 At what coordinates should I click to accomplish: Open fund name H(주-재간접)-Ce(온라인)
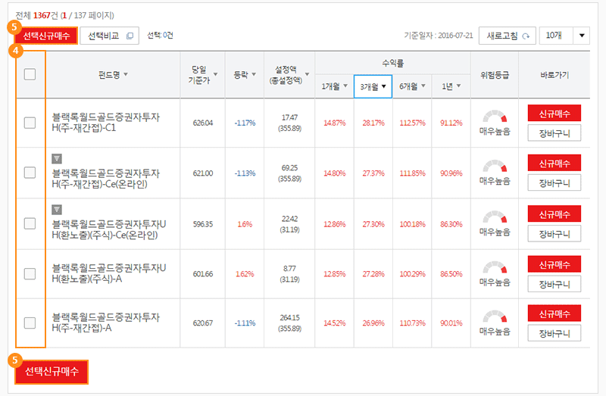(x=106, y=179)
